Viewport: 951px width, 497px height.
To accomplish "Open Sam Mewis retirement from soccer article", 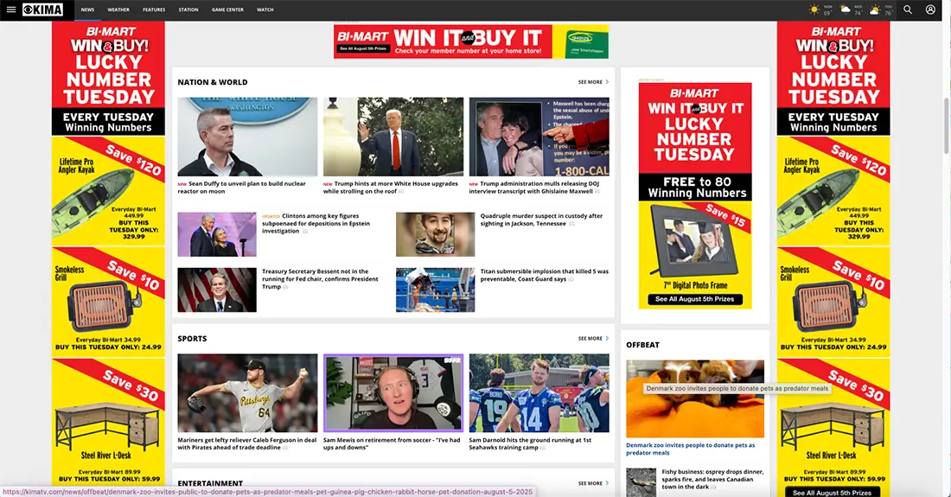I will pos(392,443).
